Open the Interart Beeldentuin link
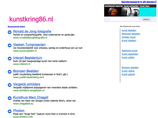The image size is (158, 118). pos(28,58)
